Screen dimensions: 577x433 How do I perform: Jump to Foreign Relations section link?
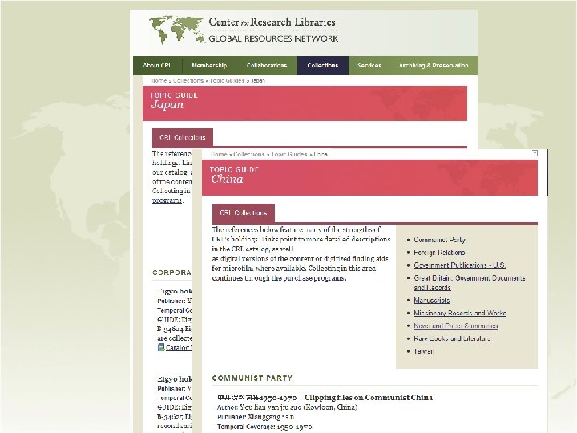439,253
